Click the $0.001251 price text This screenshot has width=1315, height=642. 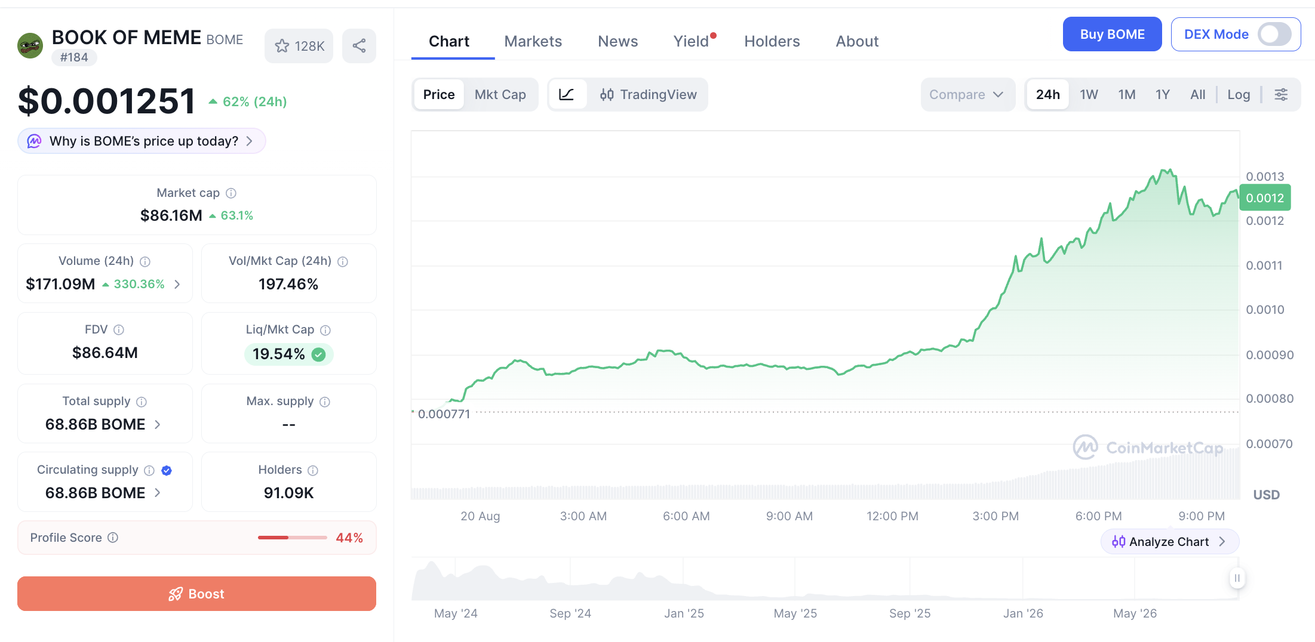tap(107, 101)
